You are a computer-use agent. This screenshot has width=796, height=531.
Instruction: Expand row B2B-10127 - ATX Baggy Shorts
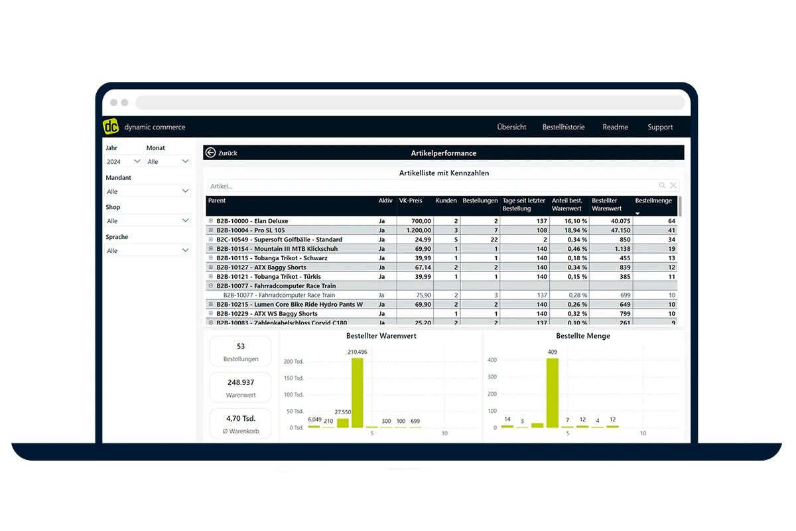pos(211,267)
